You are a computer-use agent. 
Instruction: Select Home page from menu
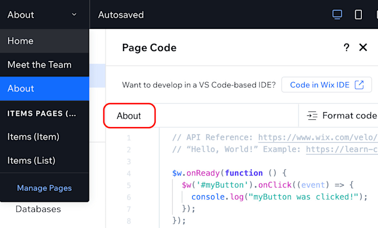(x=44, y=41)
